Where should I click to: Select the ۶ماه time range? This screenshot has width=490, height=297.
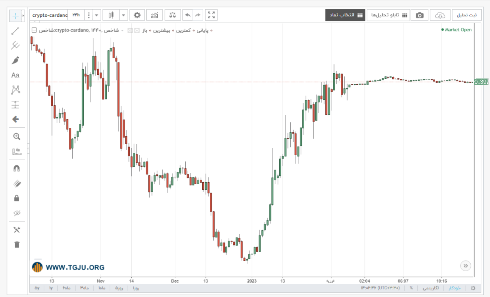(66, 288)
